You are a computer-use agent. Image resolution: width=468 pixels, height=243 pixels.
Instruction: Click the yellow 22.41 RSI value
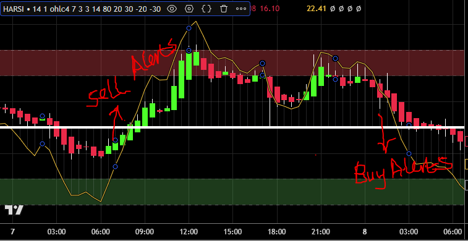317,9
